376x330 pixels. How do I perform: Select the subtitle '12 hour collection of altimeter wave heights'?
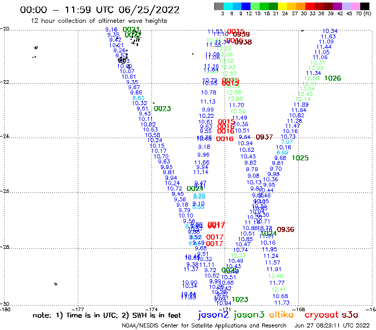[99, 21]
